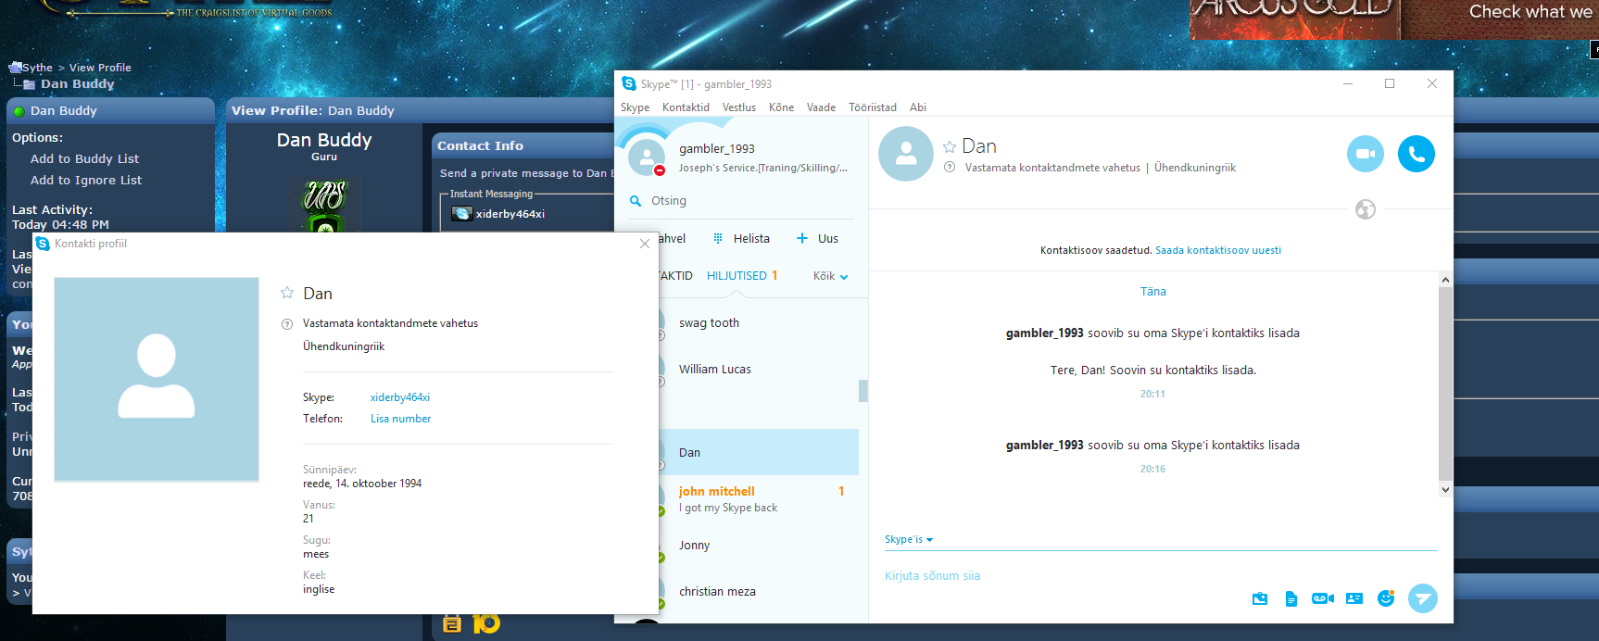The width and height of the screenshot is (1599, 641).
Task: Click the contact list scrollbar thumb
Action: [863, 391]
